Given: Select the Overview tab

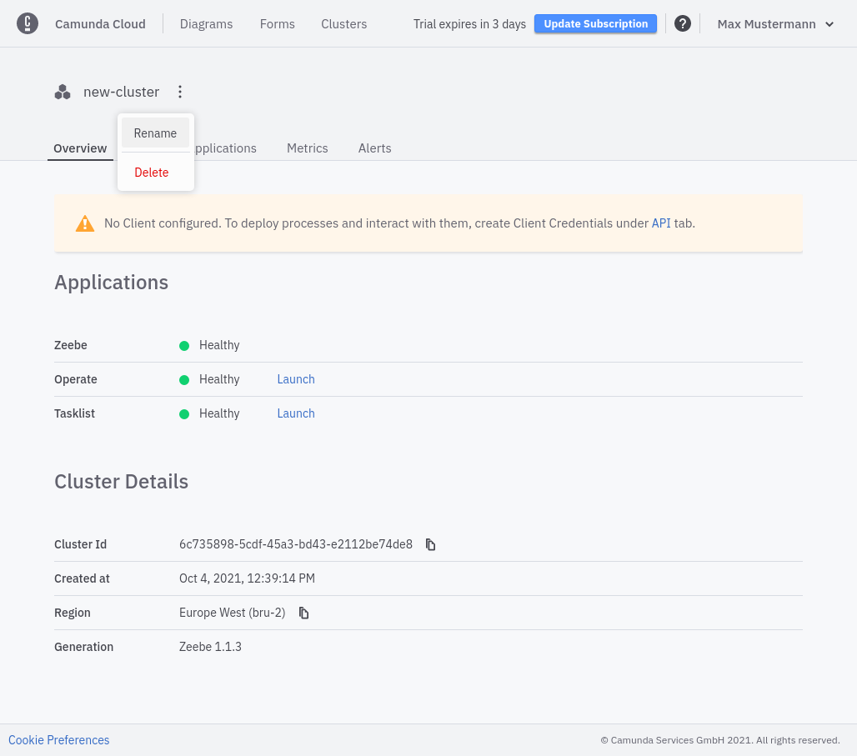Looking at the screenshot, I should tap(80, 148).
